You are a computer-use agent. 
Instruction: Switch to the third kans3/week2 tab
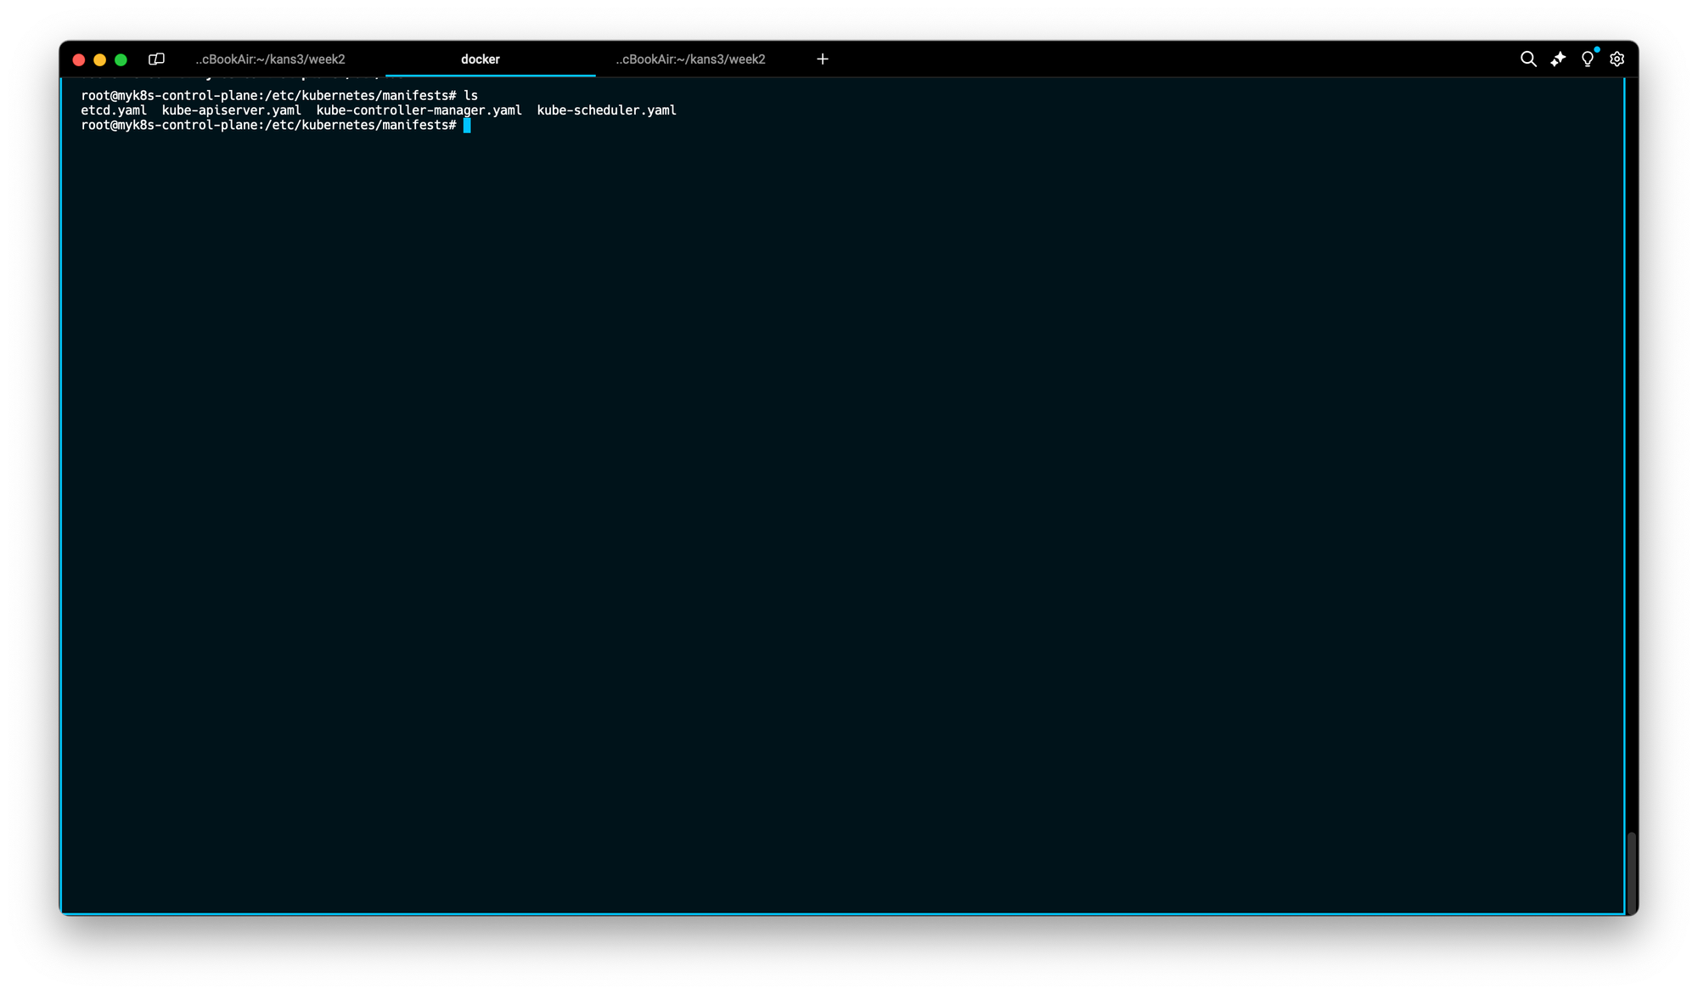tap(690, 59)
